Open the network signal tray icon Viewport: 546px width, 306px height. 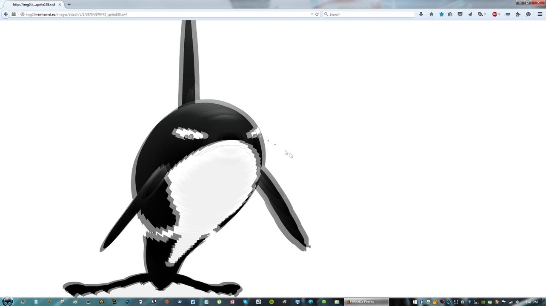tap(510, 302)
